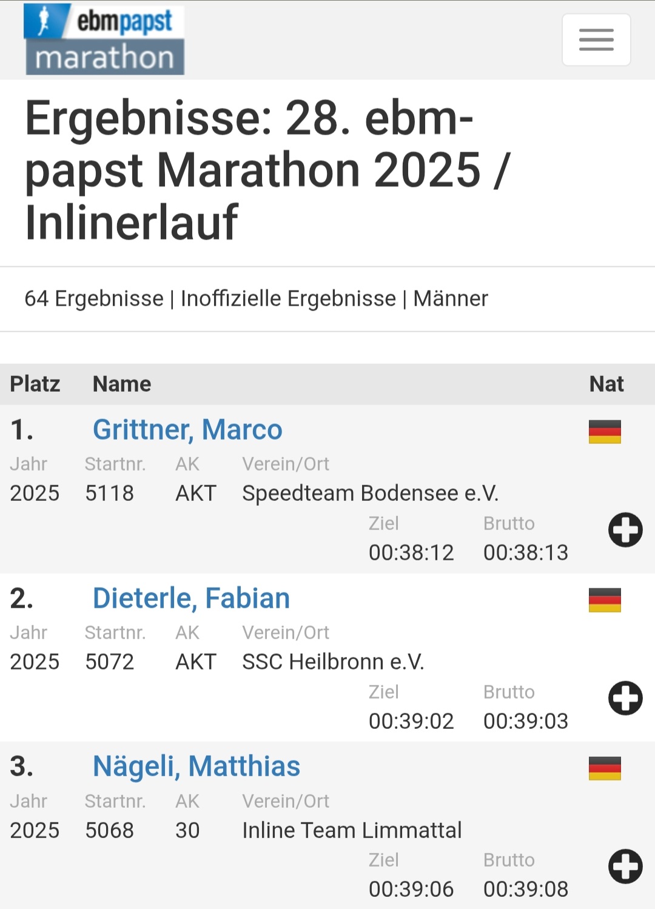Viewport: 655px width, 909px height.
Task: Click Grittner's Ziel time 00:38:12
Action: (411, 552)
